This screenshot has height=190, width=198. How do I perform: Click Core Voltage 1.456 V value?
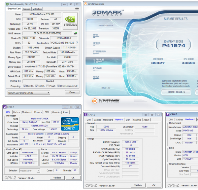pos(53,129)
